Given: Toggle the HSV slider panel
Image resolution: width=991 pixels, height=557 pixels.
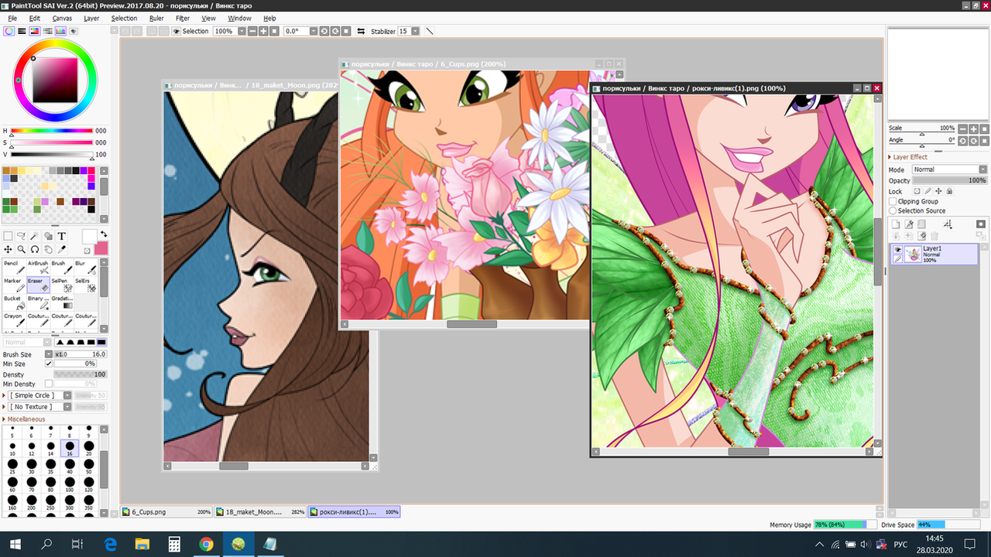Looking at the screenshot, I should pos(35,32).
